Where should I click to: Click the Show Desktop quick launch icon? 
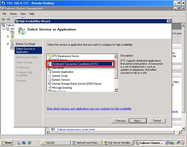24,143
